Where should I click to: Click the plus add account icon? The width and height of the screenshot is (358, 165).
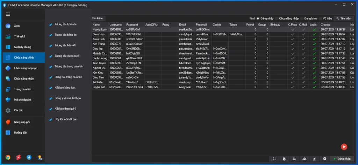point(325,159)
